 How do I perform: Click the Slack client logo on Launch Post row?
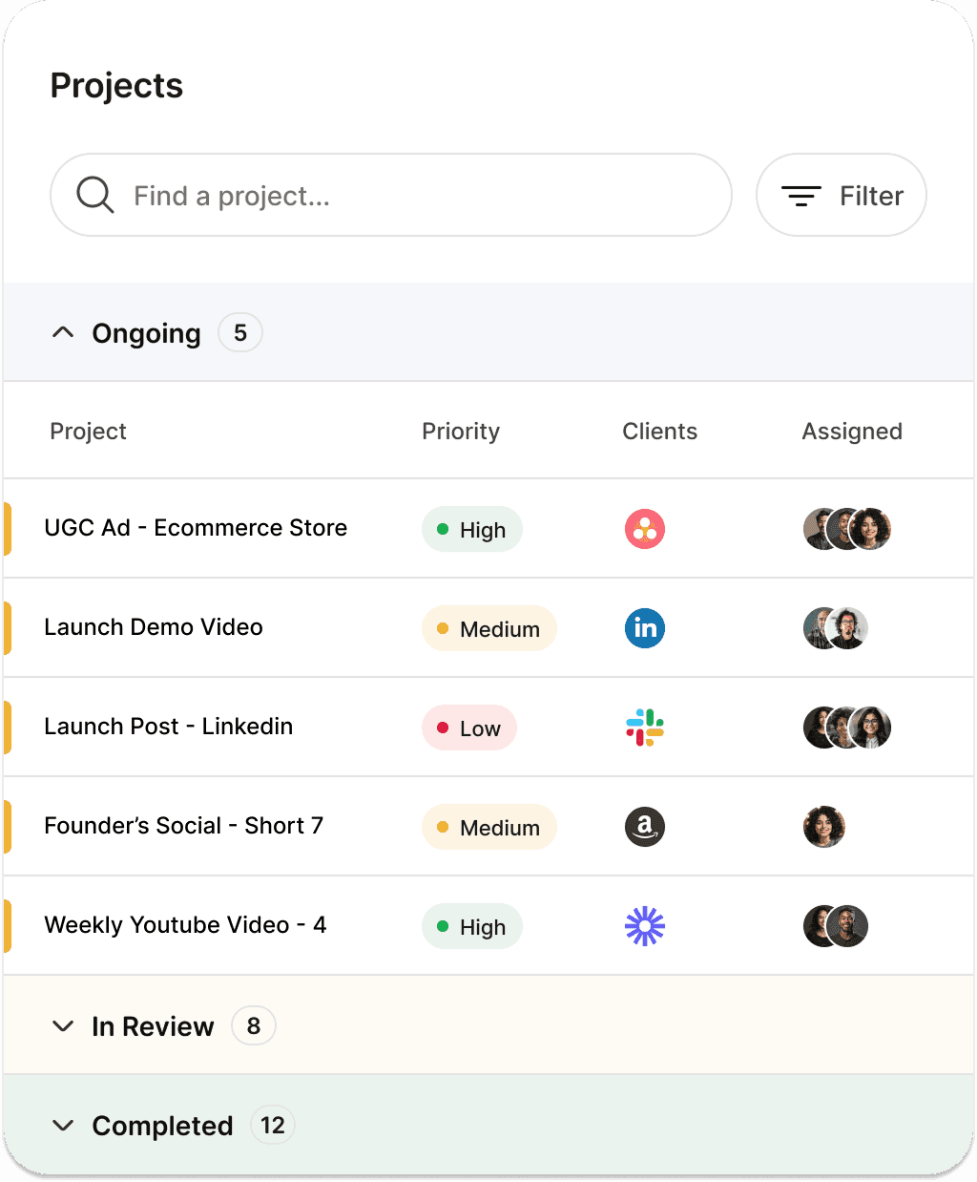click(645, 728)
